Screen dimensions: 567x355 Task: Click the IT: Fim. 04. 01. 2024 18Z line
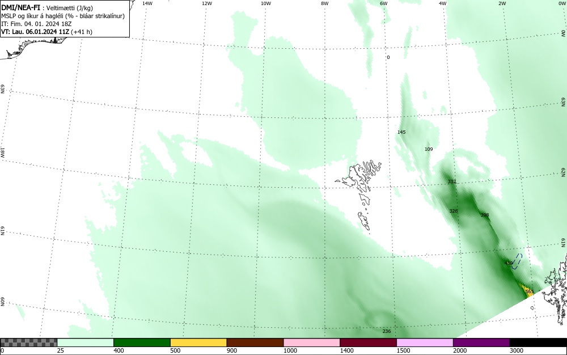[36, 24]
